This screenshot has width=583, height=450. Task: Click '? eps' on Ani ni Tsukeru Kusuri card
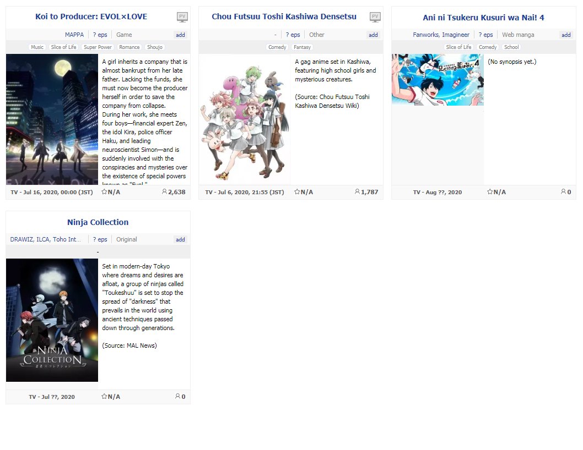pos(485,35)
